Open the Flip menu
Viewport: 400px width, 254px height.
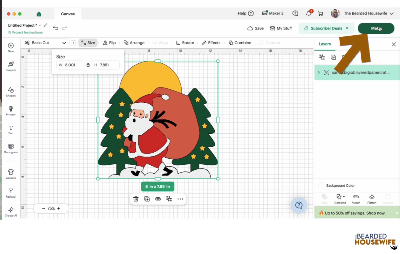(x=109, y=43)
